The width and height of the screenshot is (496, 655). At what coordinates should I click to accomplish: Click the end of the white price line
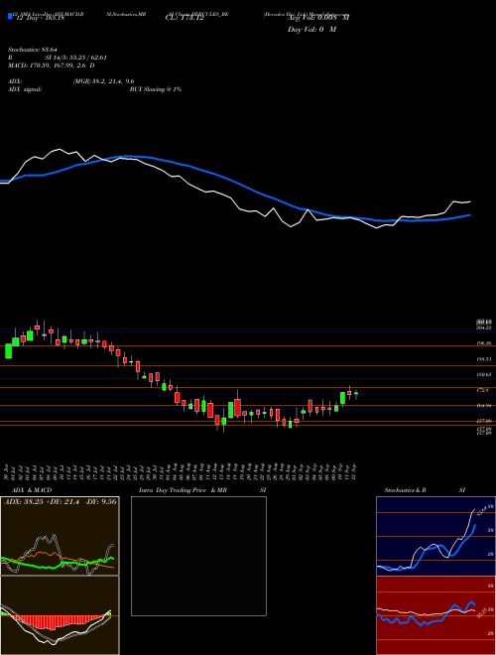pyautogui.click(x=470, y=201)
